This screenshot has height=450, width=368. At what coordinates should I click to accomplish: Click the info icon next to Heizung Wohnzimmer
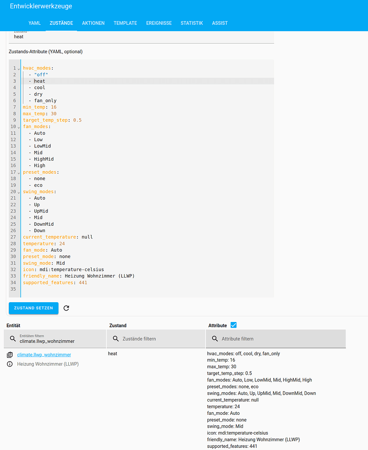pos(10,364)
